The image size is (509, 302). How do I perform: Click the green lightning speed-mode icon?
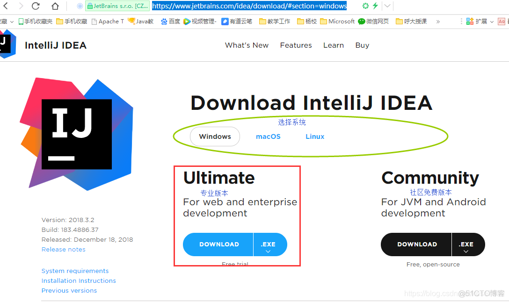click(x=375, y=6)
